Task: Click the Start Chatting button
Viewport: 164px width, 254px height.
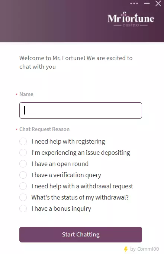Action: 81,235
